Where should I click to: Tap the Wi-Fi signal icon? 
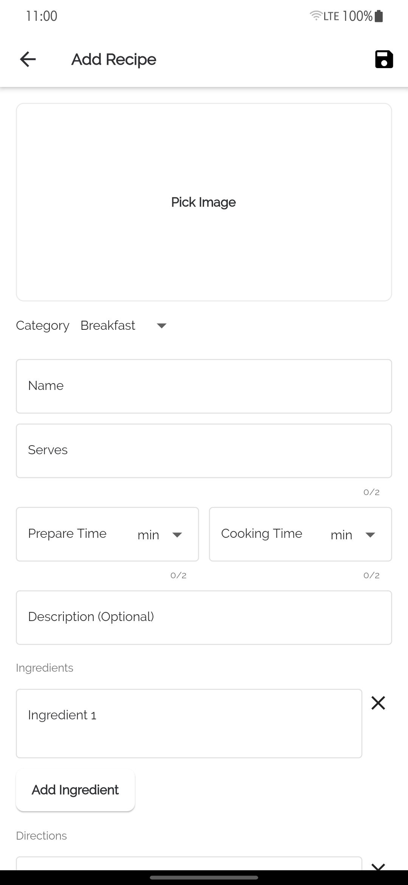pos(315,16)
